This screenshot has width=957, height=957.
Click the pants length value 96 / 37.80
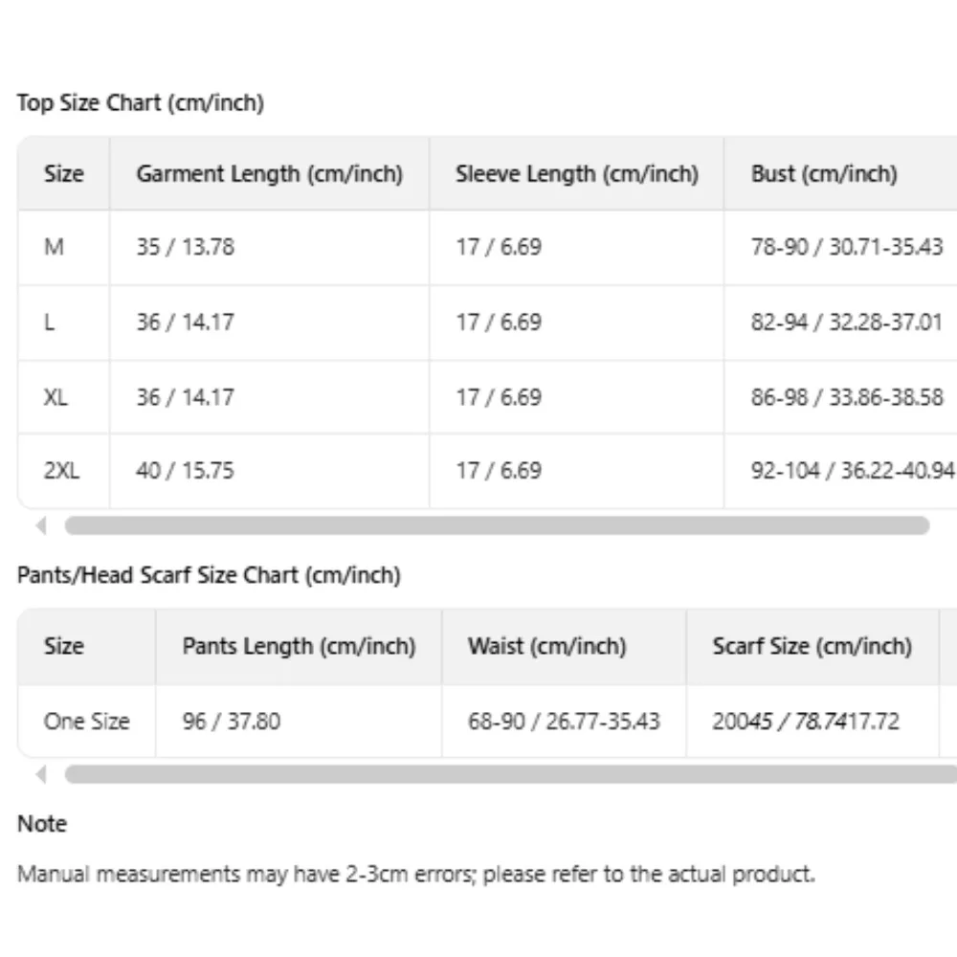coord(231,721)
